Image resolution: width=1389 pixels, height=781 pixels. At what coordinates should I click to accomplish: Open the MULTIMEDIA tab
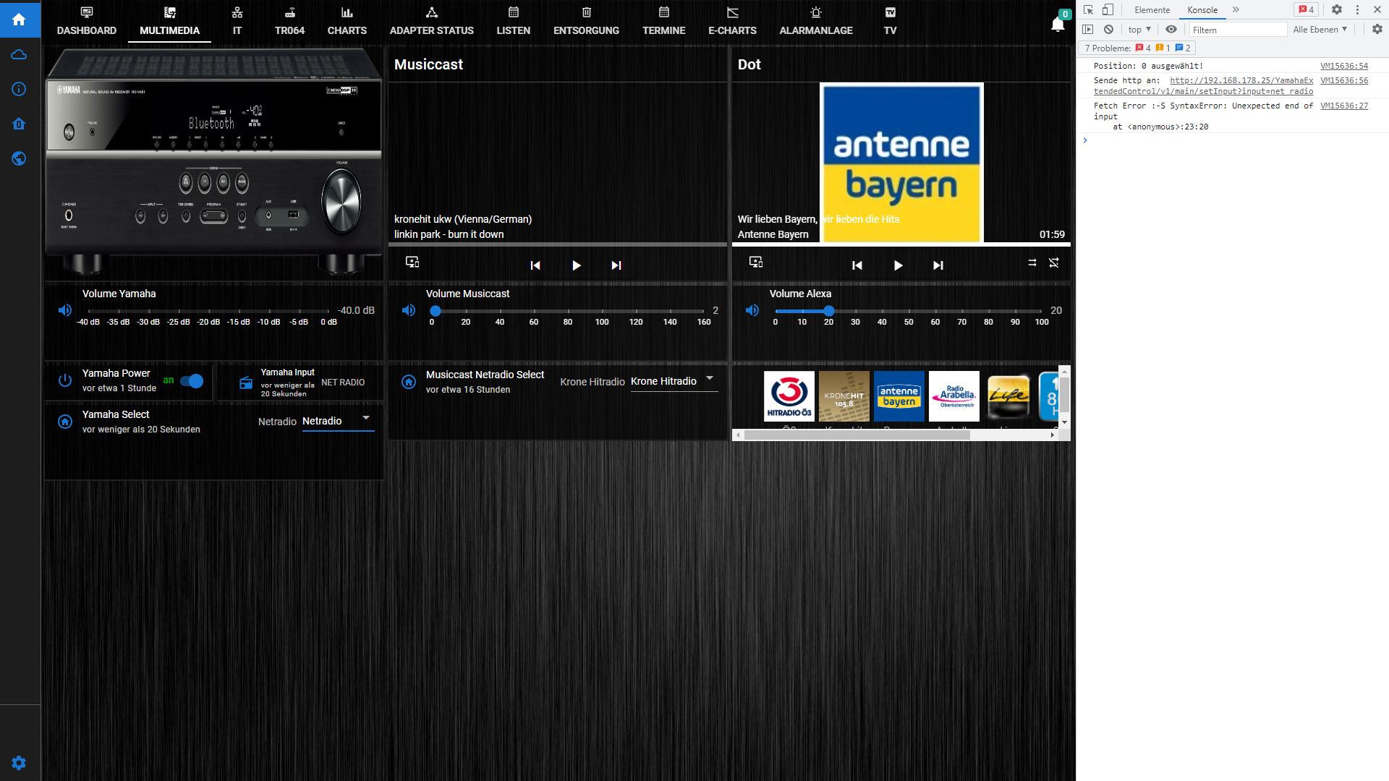[x=169, y=22]
